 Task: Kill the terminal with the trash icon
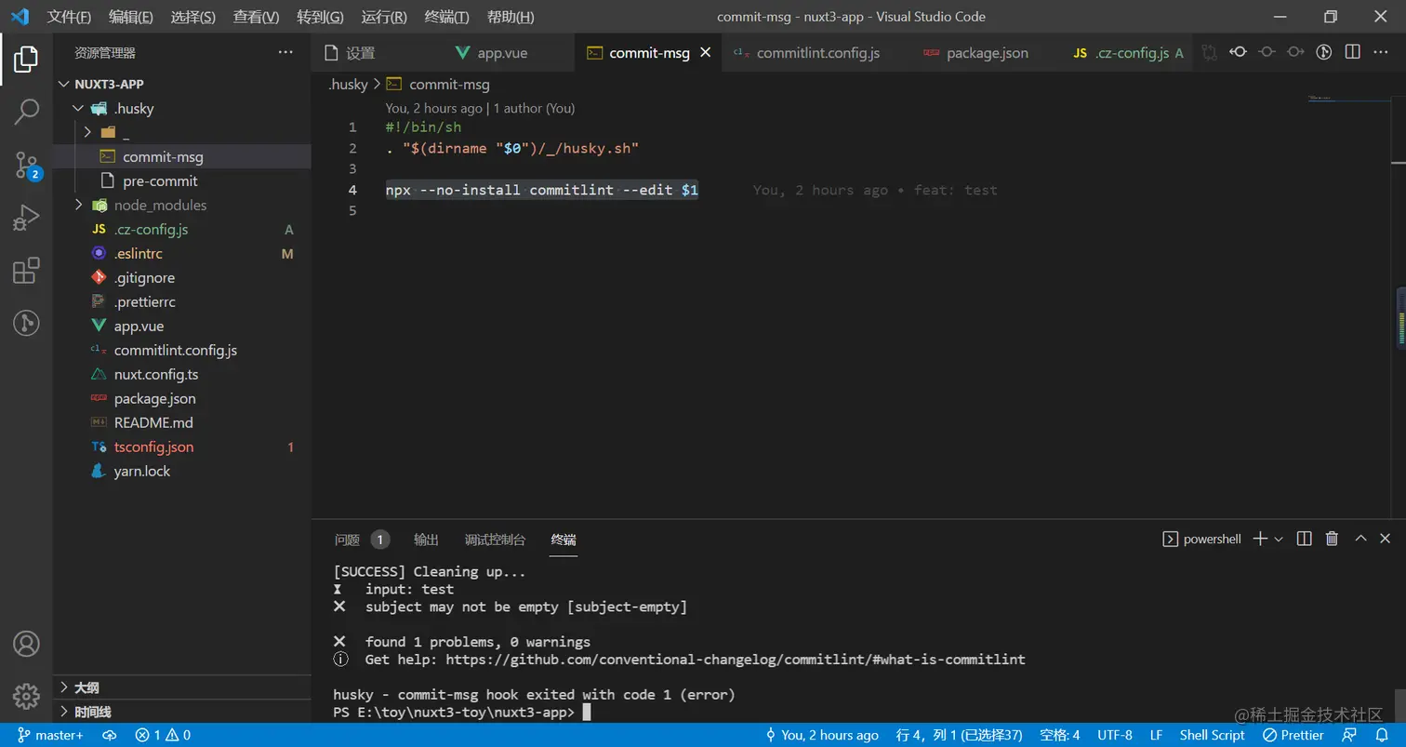pyautogui.click(x=1332, y=539)
